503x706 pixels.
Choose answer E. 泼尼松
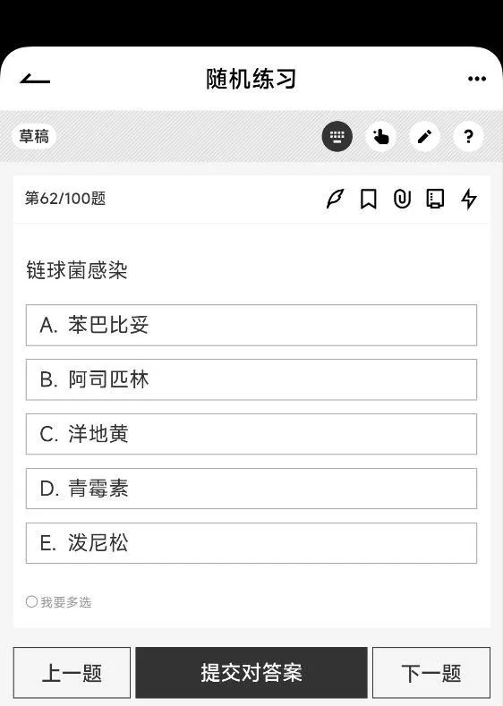pyautogui.click(x=251, y=543)
